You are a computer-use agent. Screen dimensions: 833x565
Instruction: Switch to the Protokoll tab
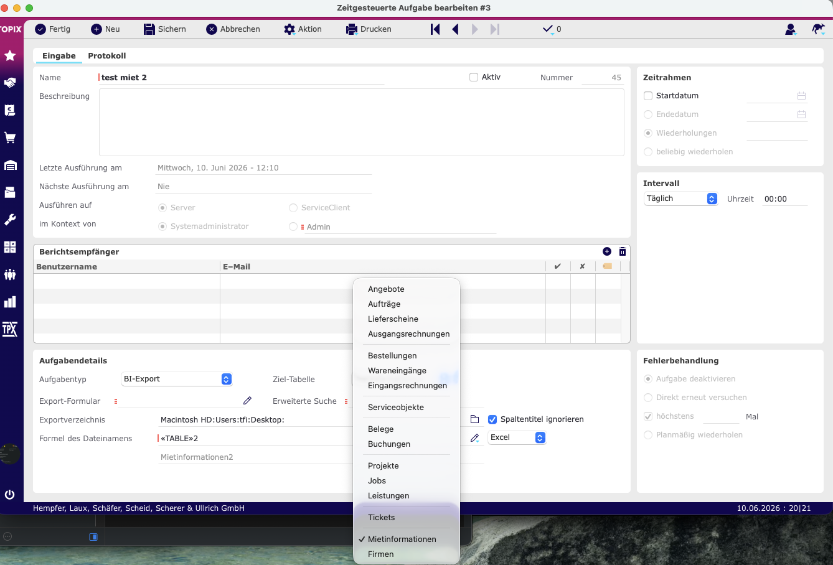[107, 55]
